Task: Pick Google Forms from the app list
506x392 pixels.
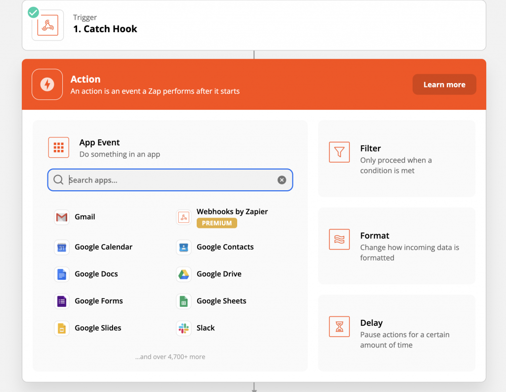Action: point(99,301)
